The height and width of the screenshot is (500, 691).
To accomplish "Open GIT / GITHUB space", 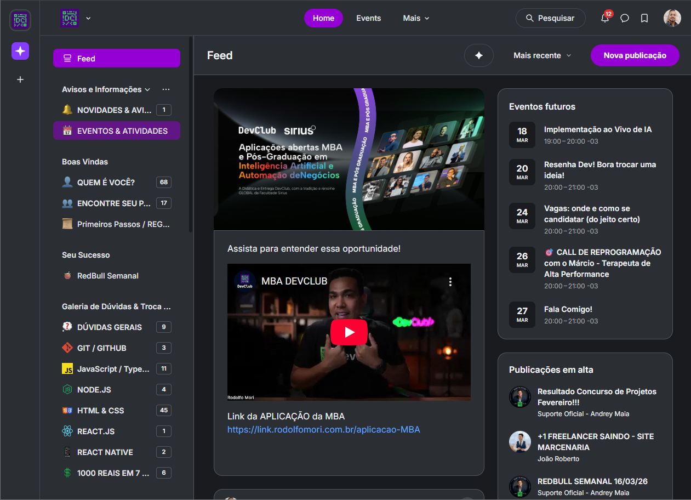I will pos(117,348).
